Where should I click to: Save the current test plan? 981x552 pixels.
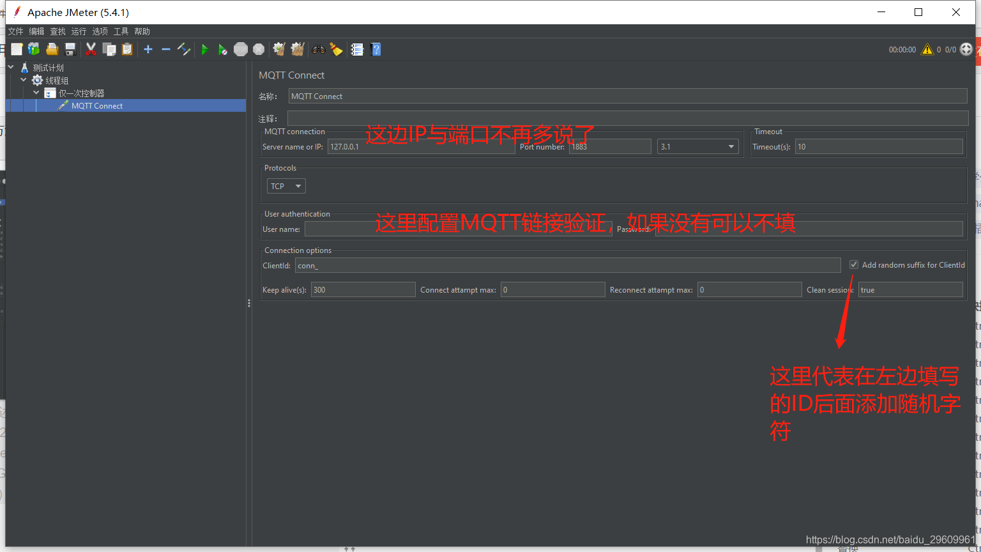click(x=70, y=49)
